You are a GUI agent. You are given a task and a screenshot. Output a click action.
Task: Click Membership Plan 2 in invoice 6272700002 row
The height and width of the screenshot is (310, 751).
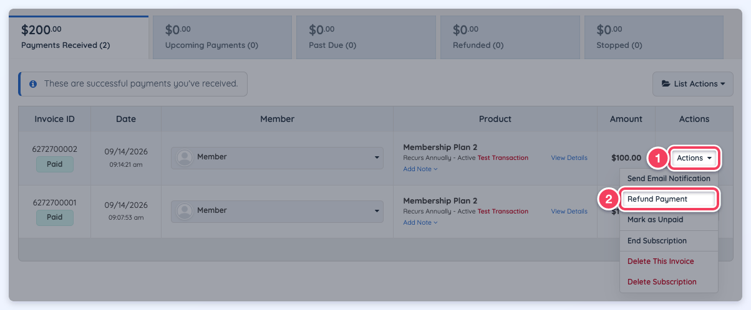tap(440, 148)
